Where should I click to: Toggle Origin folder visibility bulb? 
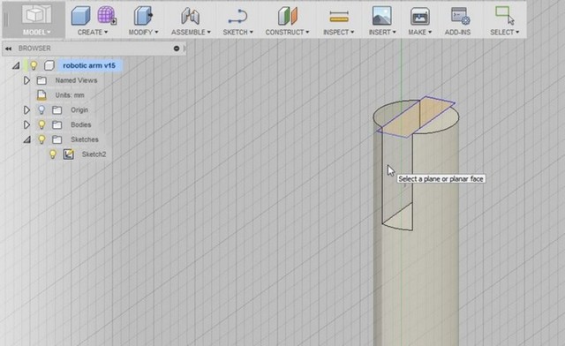[41, 110]
